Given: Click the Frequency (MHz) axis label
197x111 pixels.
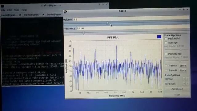Looking at the screenshot, I should 117,96.
